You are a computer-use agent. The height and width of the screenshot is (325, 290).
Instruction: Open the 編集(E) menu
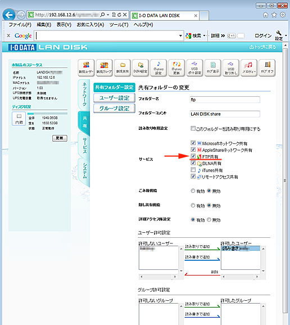click(44, 25)
